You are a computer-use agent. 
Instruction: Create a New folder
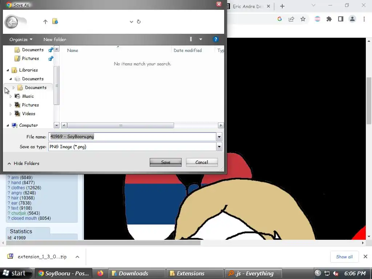click(55, 39)
